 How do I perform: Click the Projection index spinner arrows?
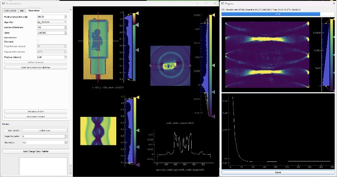66,136
